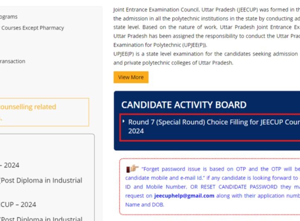Open the Transaction menu entry in sidebar
300x221 pixels.
(12, 61)
